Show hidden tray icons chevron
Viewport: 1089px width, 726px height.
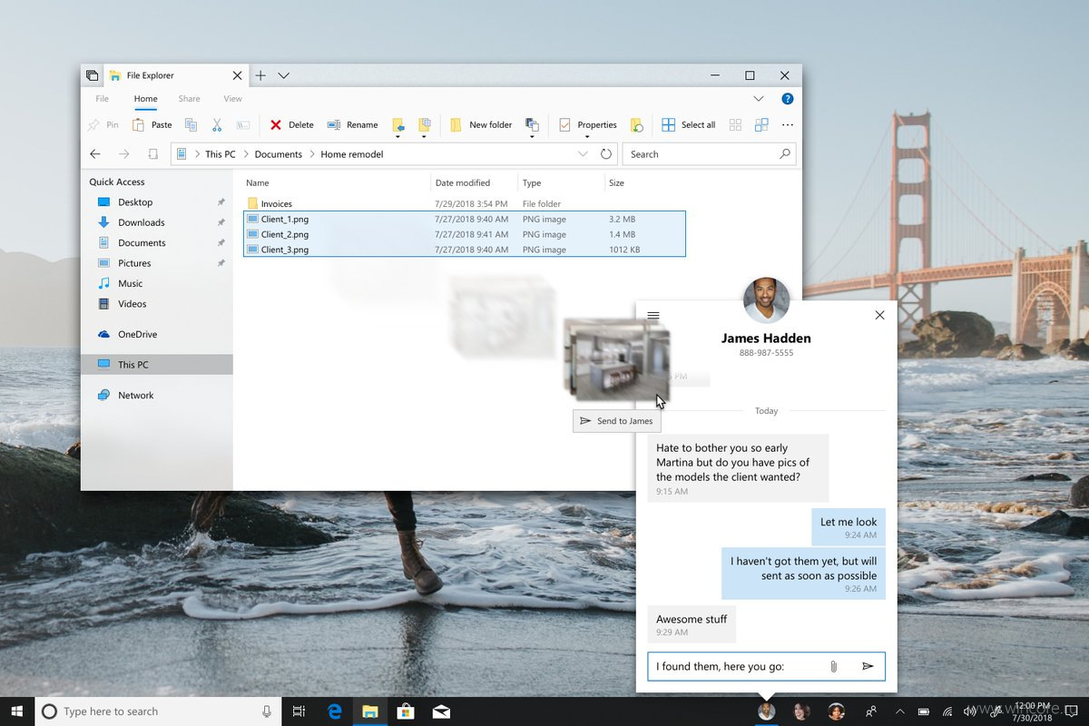(899, 711)
